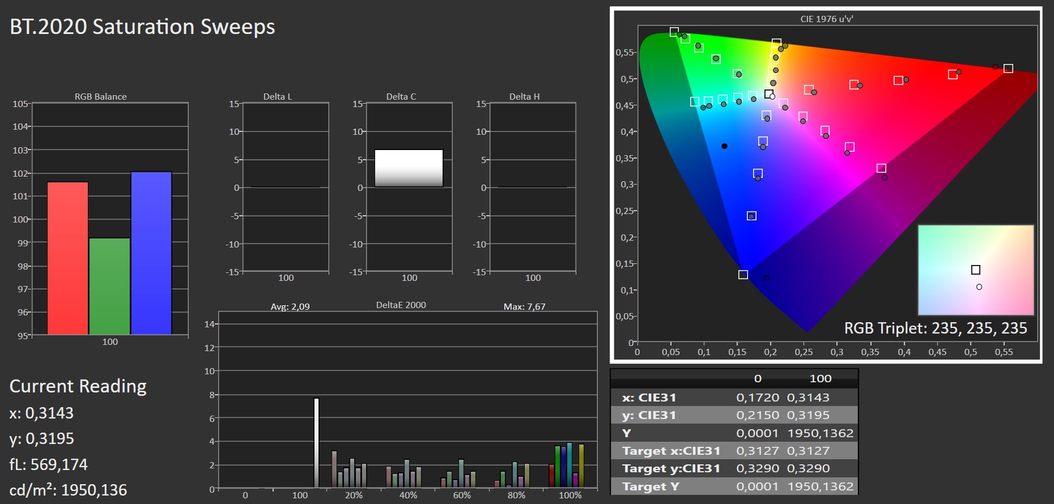Click the Target Y row 1950,1362 cell
1054x504 pixels.
pos(821,486)
